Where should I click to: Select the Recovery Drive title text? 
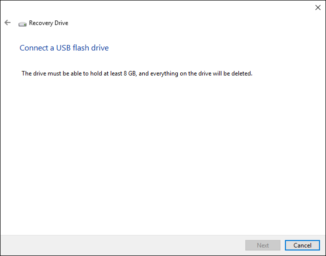[x=49, y=23]
